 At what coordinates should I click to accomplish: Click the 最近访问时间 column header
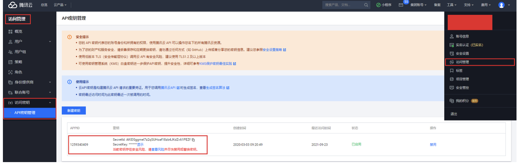(321, 128)
